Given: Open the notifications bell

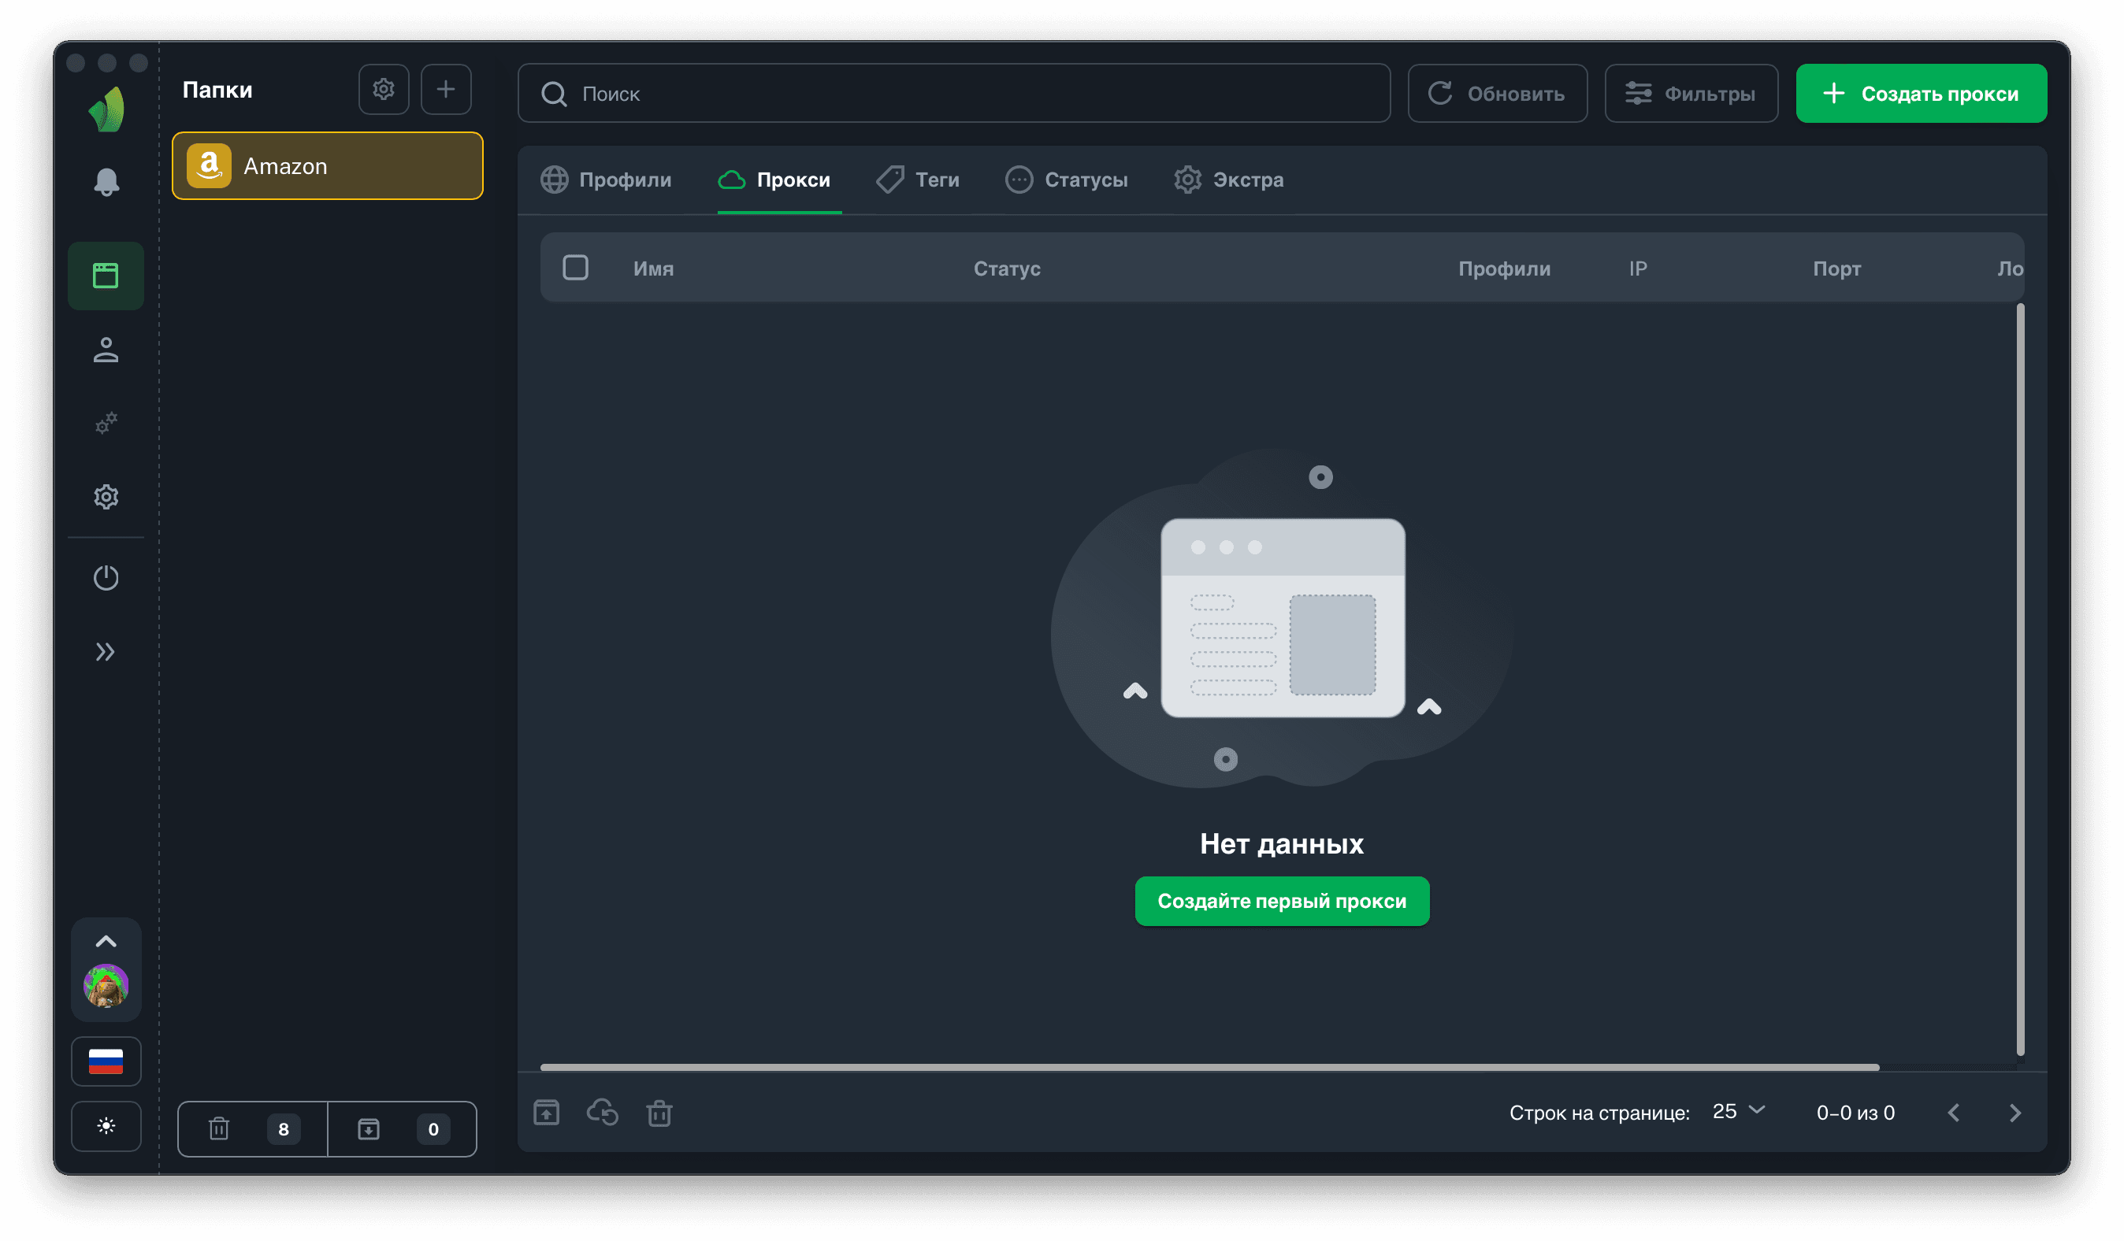Looking at the screenshot, I should click(106, 182).
